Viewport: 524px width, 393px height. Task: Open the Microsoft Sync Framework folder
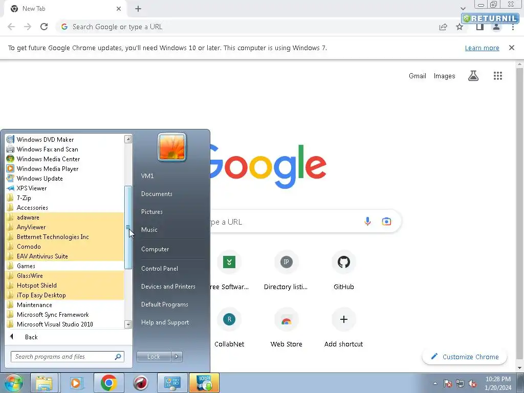point(64,314)
